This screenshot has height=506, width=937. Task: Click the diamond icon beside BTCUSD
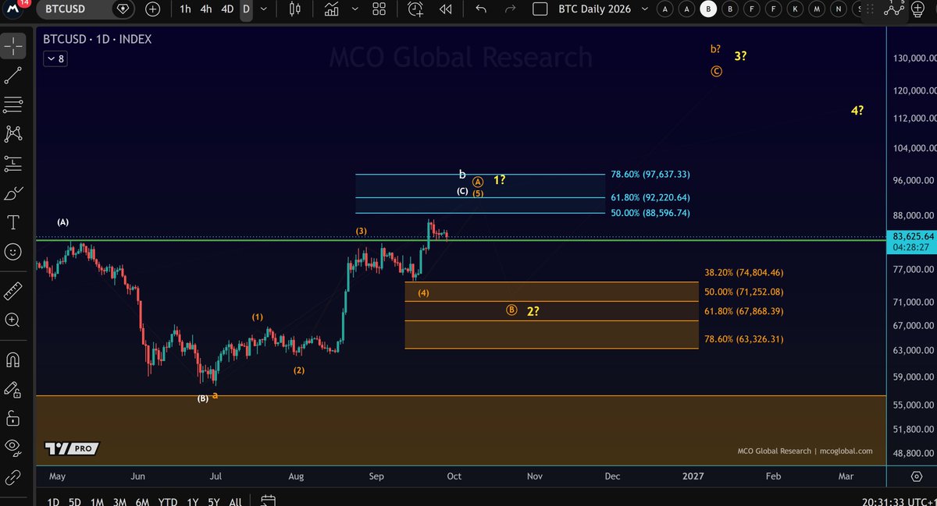coord(123,9)
